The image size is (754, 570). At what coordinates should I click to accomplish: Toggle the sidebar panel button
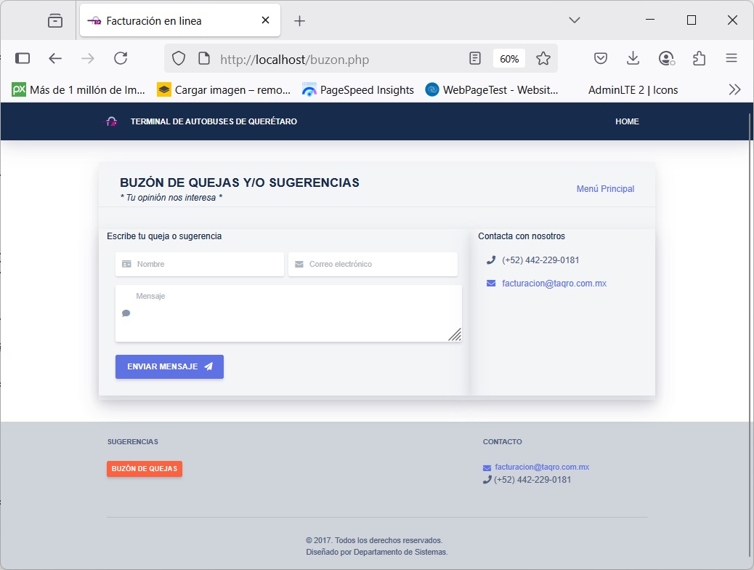point(23,59)
